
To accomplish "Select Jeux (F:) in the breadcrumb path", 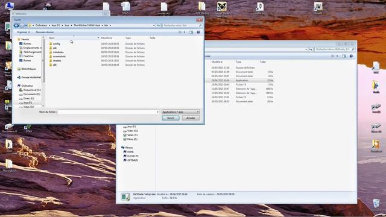I will (55, 25).
